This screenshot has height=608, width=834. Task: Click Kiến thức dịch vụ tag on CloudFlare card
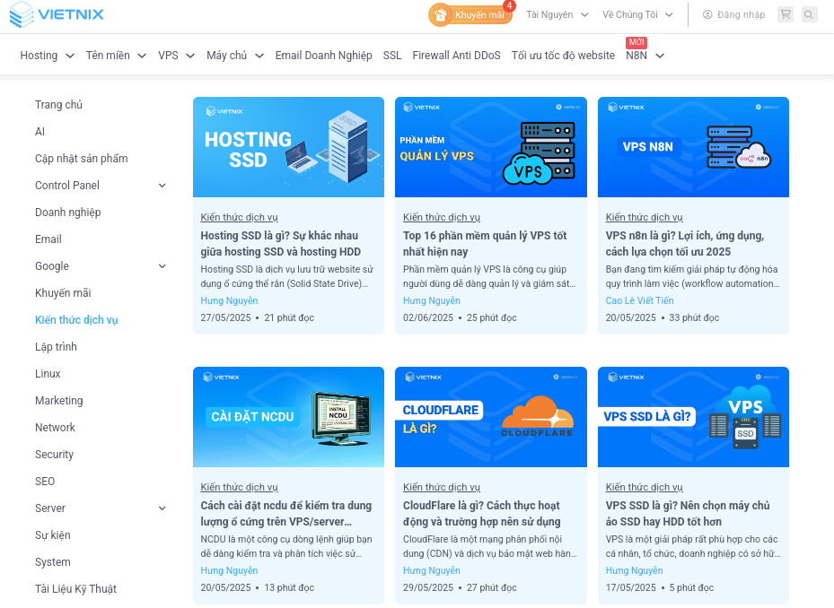[441, 487]
